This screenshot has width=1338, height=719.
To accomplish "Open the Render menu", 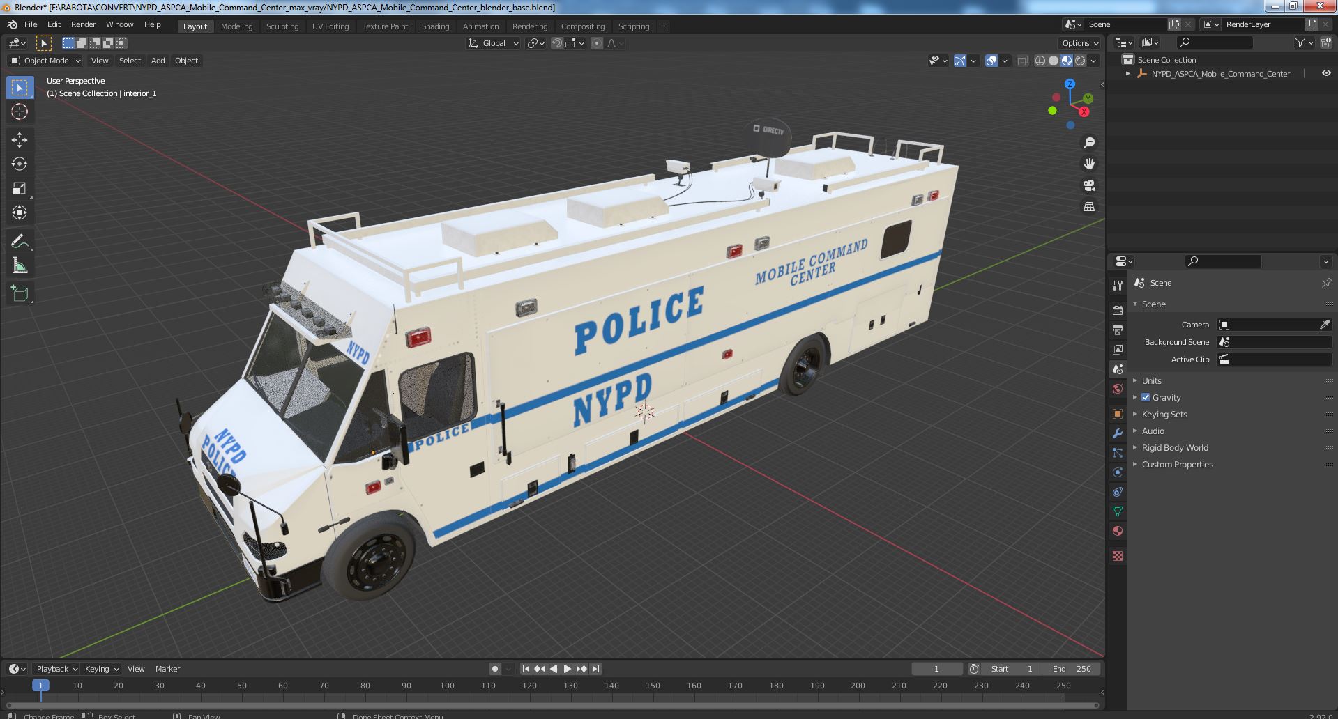I will 83,24.
